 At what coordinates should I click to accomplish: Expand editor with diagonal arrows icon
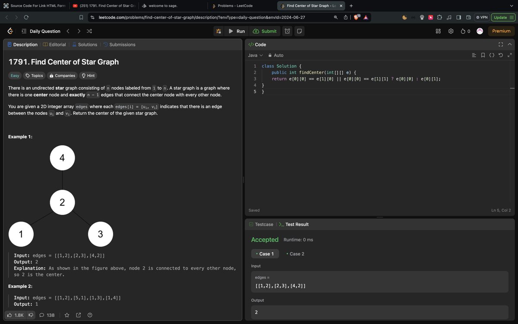pyautogui.click(x=509, y=55)
